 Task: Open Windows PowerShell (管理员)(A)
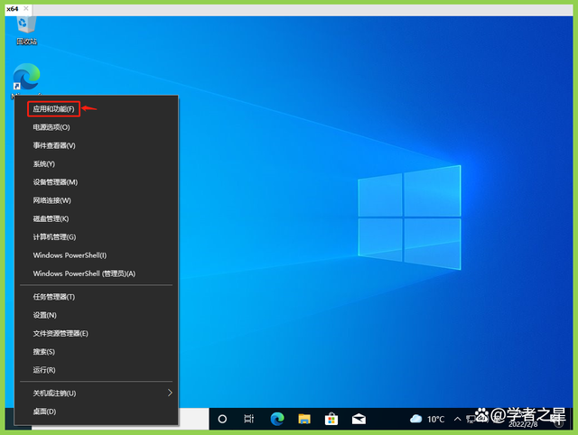96,273
